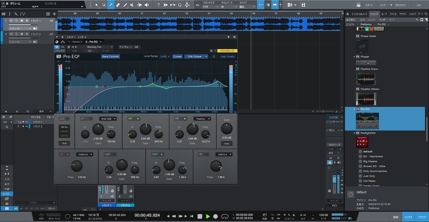This screenshot has width=429, height=222.
Task: Click the IQ input quantize icon
Action: [x=197, y=5]
